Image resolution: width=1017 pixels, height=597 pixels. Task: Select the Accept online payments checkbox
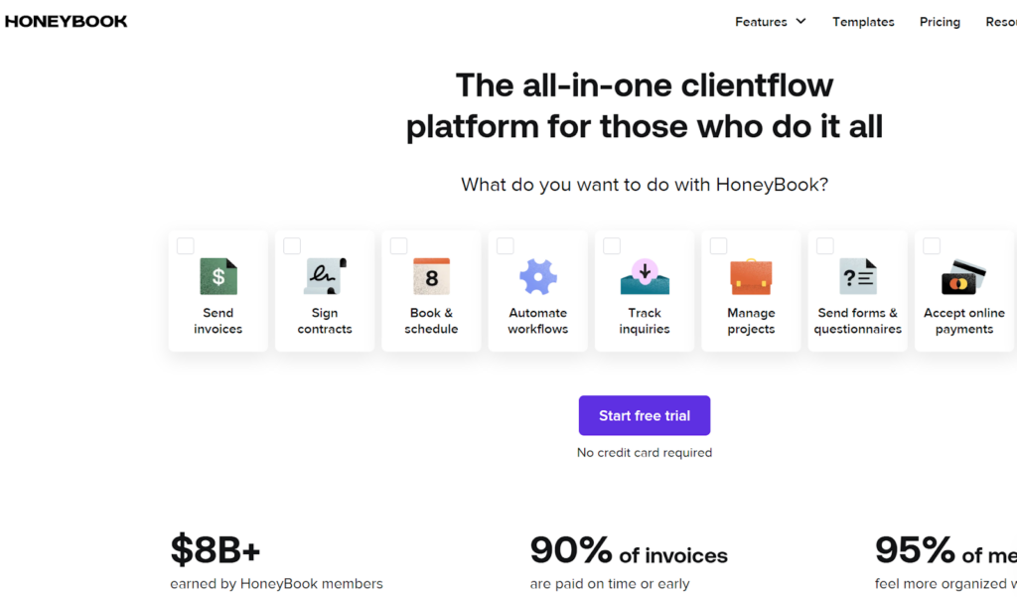932,246
